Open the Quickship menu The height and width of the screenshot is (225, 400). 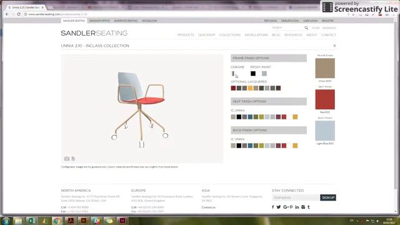click(x=207, y=35)
